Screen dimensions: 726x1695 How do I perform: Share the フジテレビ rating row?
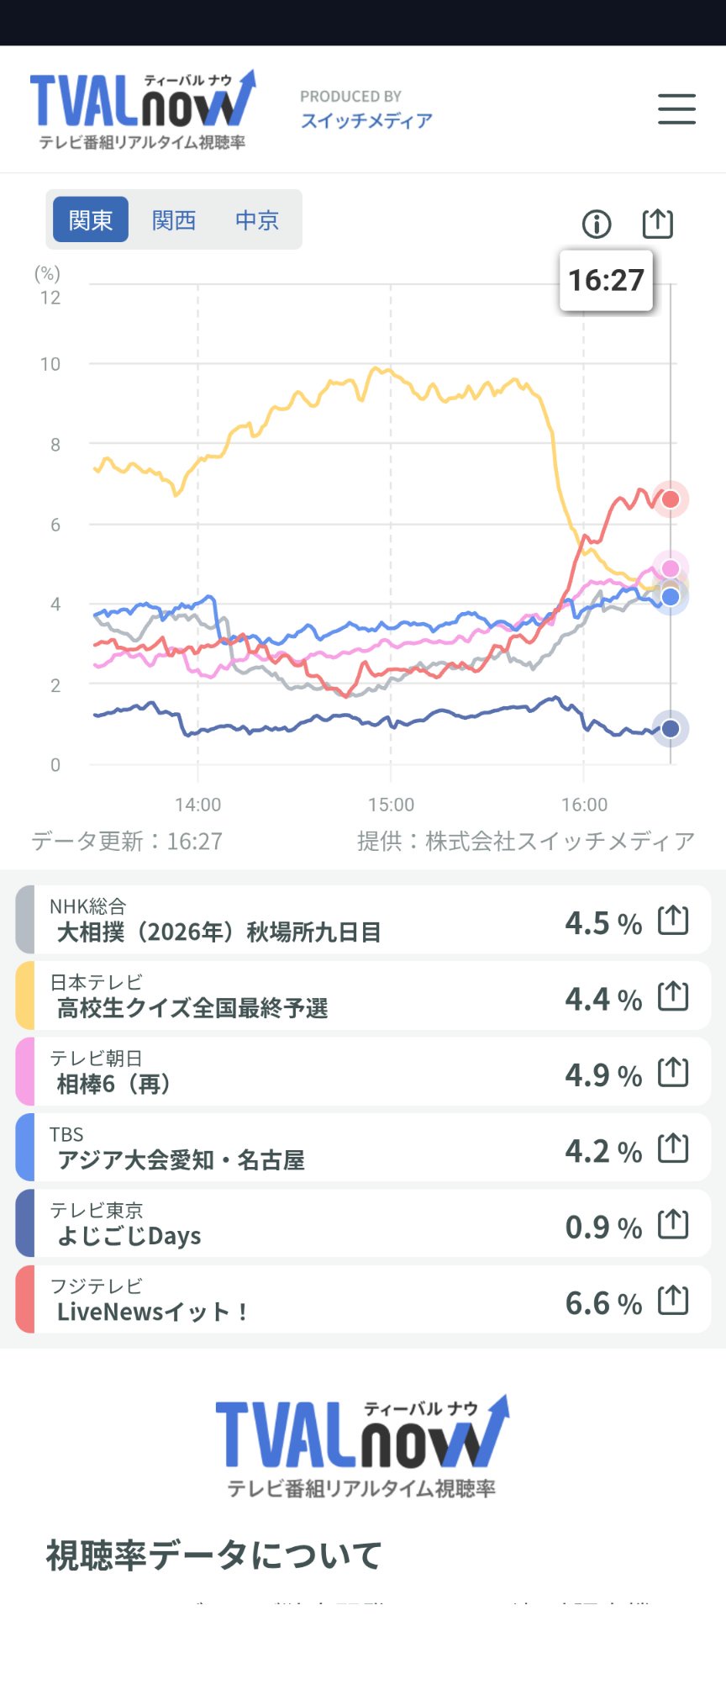coord(673,1301)
